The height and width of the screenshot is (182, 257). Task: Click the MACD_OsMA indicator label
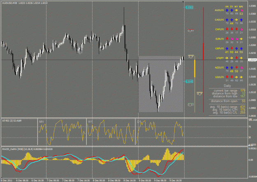[27, 149]
